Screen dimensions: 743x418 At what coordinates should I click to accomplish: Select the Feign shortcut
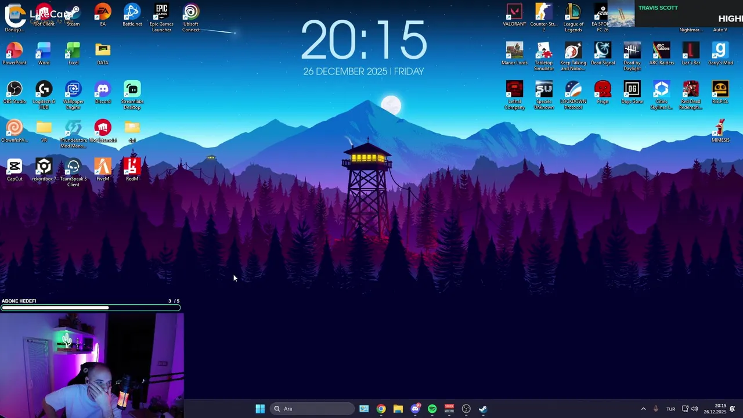click(x=603, y=93)
